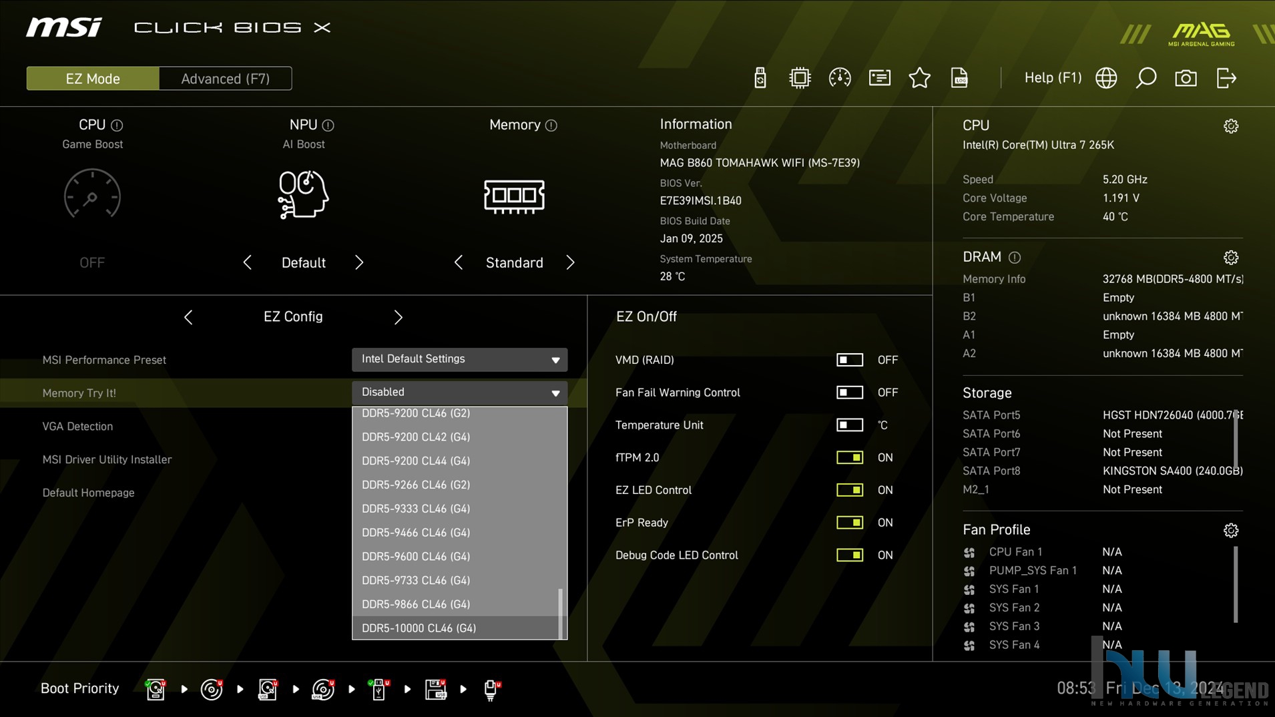Open the log file document icon

[x=959, y=78]
